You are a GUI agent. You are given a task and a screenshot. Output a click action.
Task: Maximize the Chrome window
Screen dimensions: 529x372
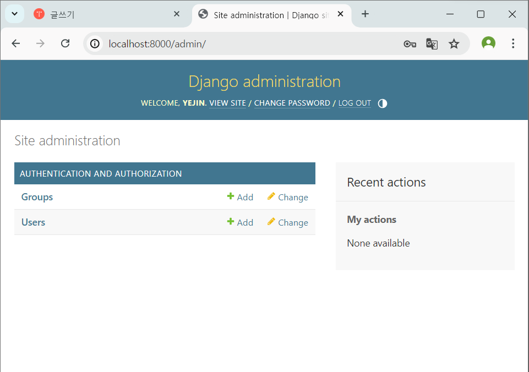click(x=481, y=14)
